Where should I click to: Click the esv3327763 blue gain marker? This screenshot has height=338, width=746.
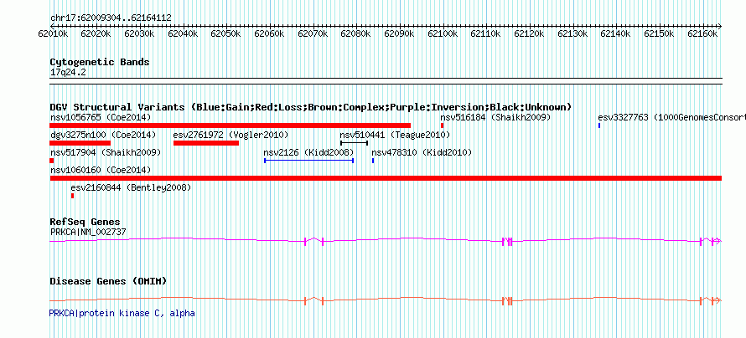[x=599, y=125]
